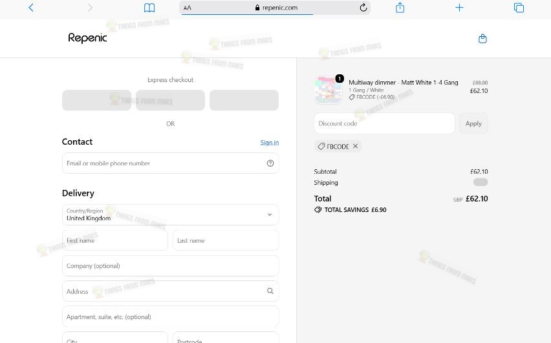Go back with the Safari back arrow
551x343 pixels.
coord(31,8)
